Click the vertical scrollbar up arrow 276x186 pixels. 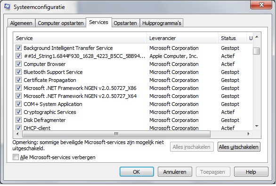tap(257, 37)
